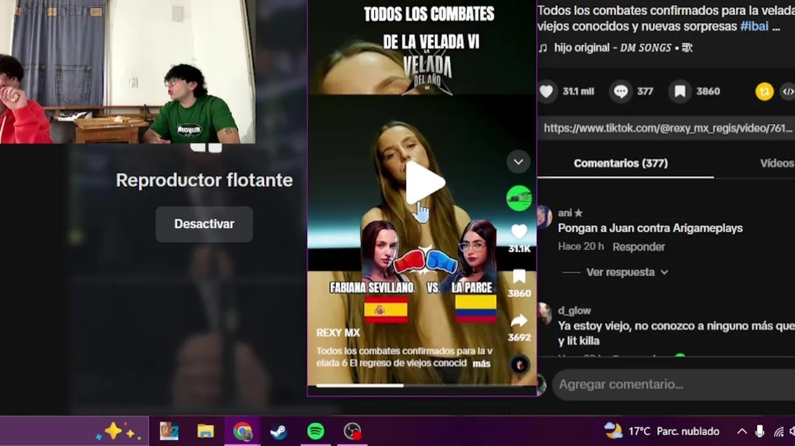Open #ibai hashtag link

coord(754,27)
